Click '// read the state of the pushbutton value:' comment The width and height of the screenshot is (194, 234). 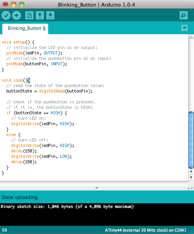click(55, 86)
